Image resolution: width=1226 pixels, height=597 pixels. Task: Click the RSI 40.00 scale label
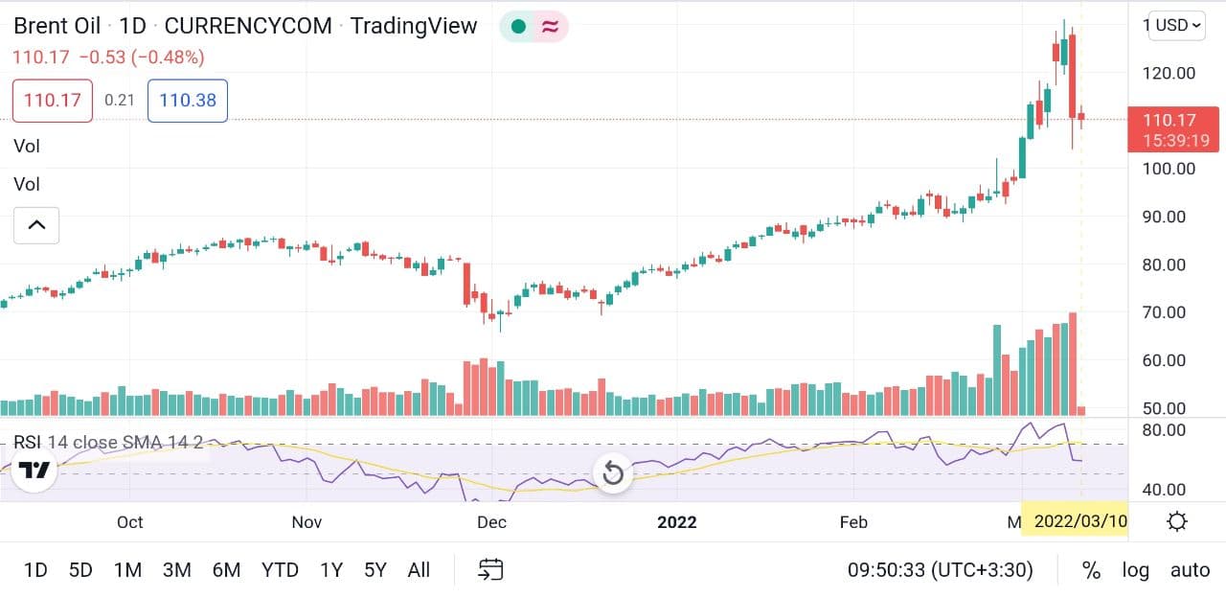pyautogui.click(x=1164, y=490)
